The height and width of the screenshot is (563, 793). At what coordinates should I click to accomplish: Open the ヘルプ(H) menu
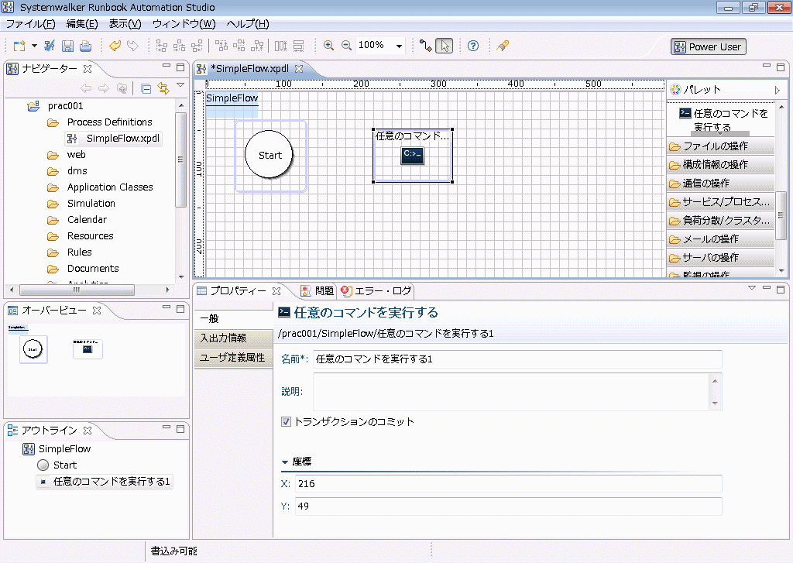[247, 24]
